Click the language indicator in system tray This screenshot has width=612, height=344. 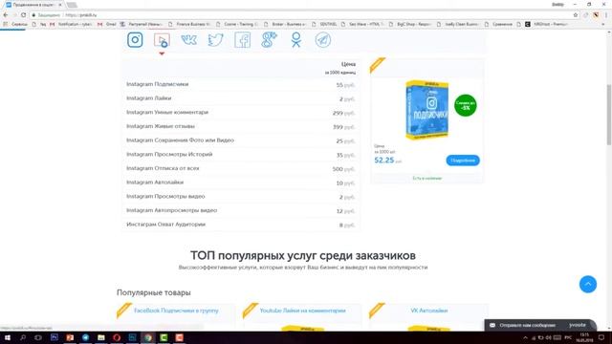click(x=568, y=337)
